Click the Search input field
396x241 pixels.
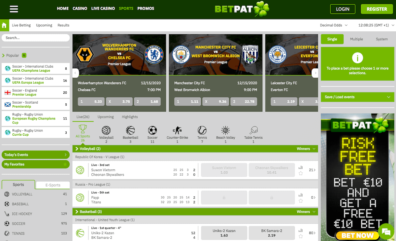36,38
